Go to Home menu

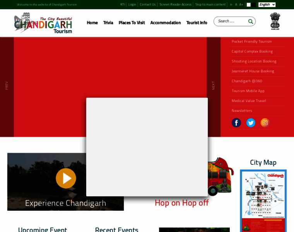pos(92,23)
